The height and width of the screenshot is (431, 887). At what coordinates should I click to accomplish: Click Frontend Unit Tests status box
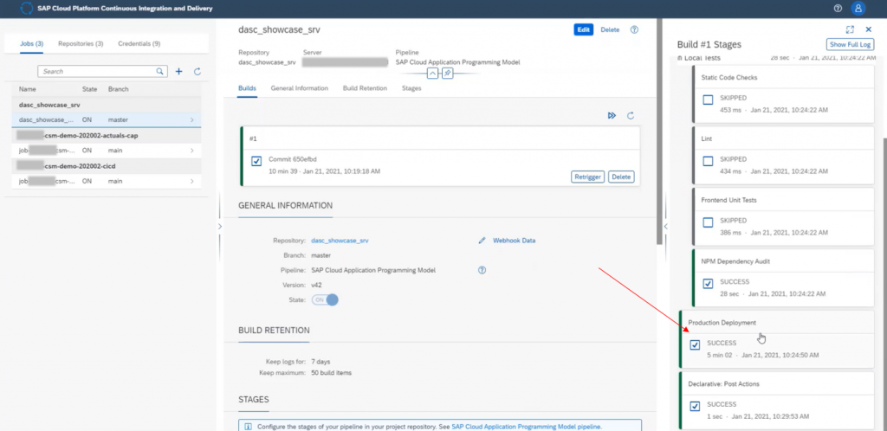pyautogui.click(x=708, y=222)
